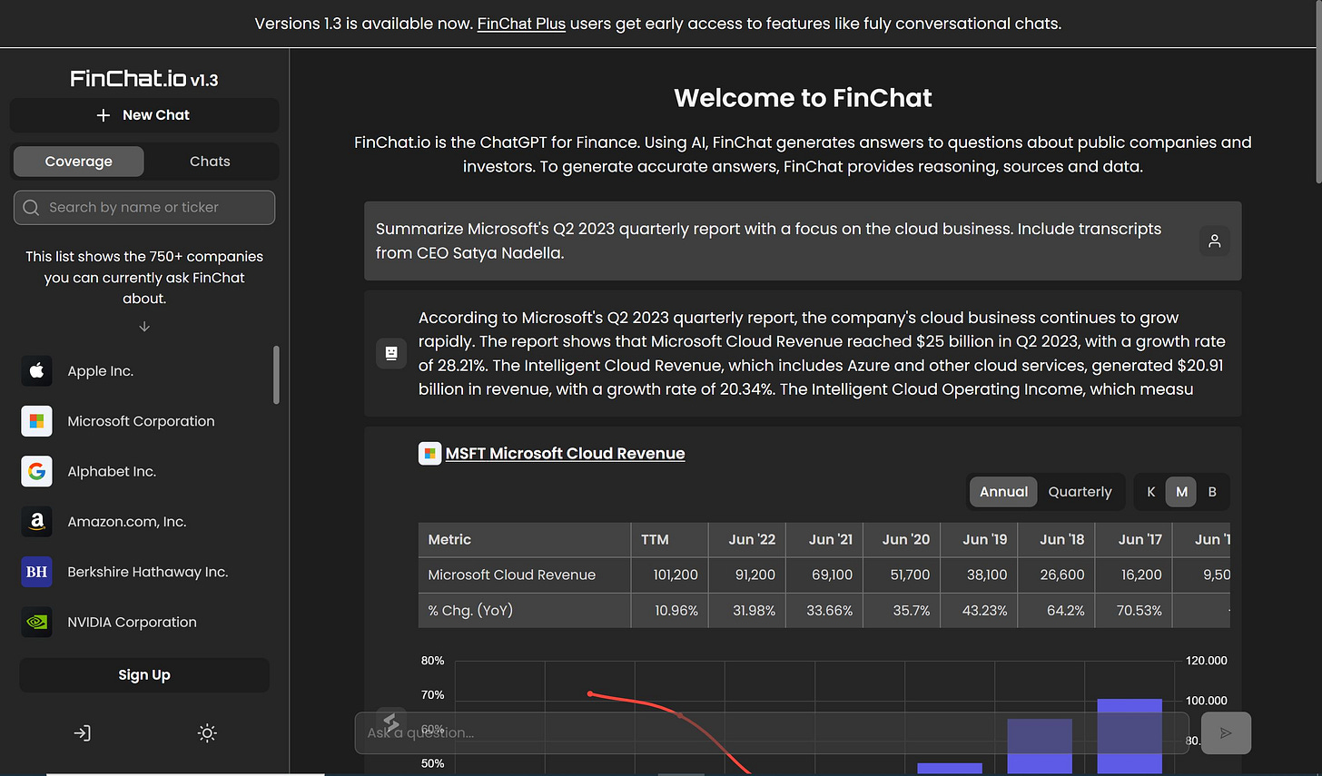Click the Jun '17 column header
Image resolution: width=1322 pixels, height=776 pixels.
click(x=1133, y=539)
